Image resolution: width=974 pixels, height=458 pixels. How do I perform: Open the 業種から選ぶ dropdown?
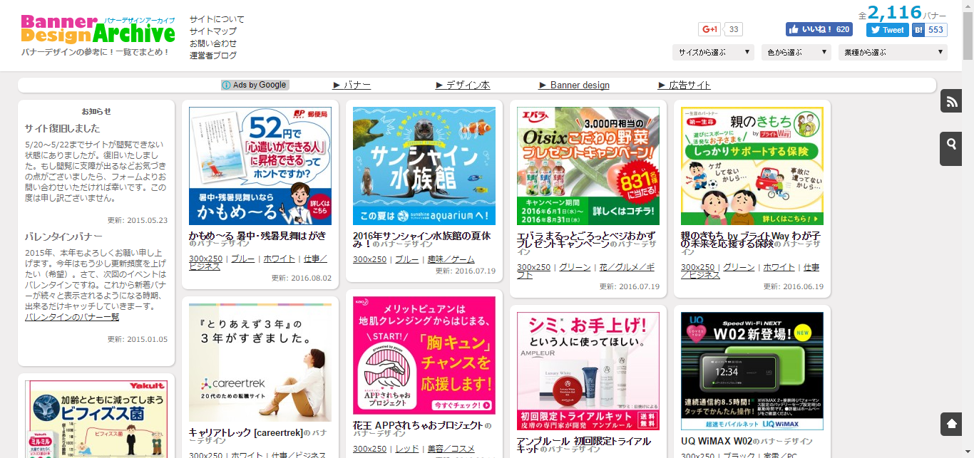[x=892, y=52]
